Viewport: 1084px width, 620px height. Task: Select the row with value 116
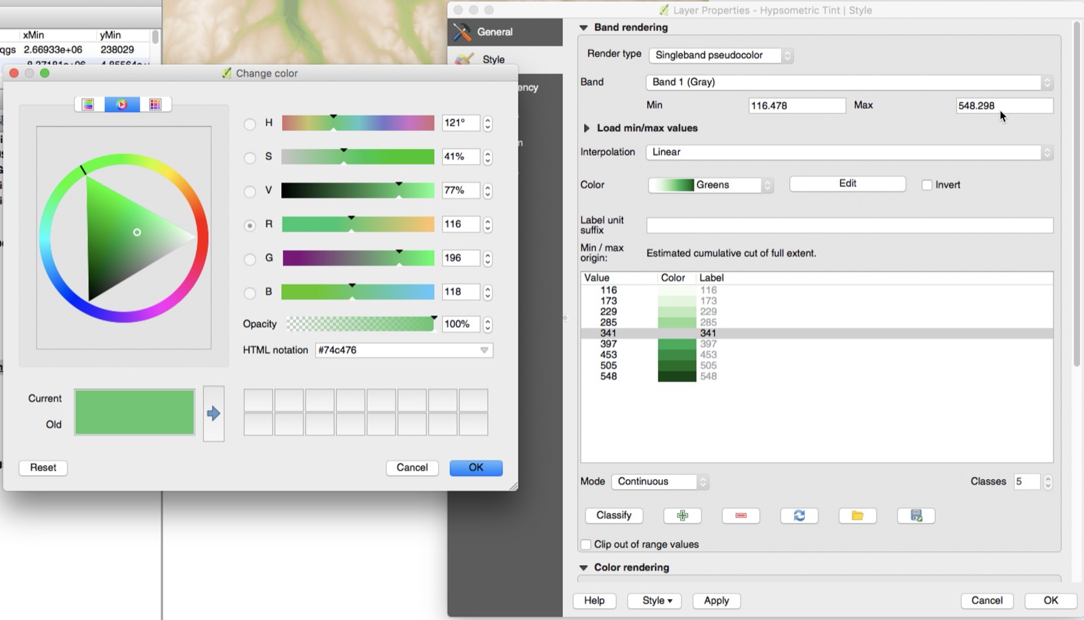(816, 290)
